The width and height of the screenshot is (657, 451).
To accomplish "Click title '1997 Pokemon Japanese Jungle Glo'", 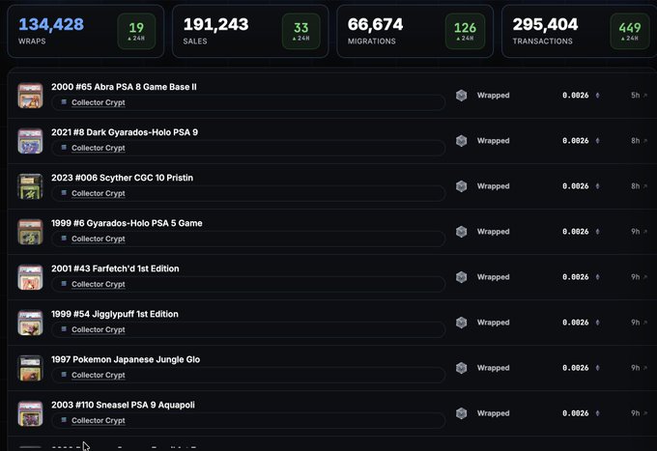I will (x=126, y=359).
